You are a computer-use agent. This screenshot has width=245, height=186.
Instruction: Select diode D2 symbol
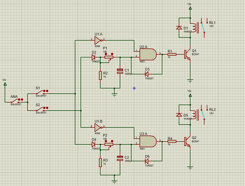click(x=94, y=57)
